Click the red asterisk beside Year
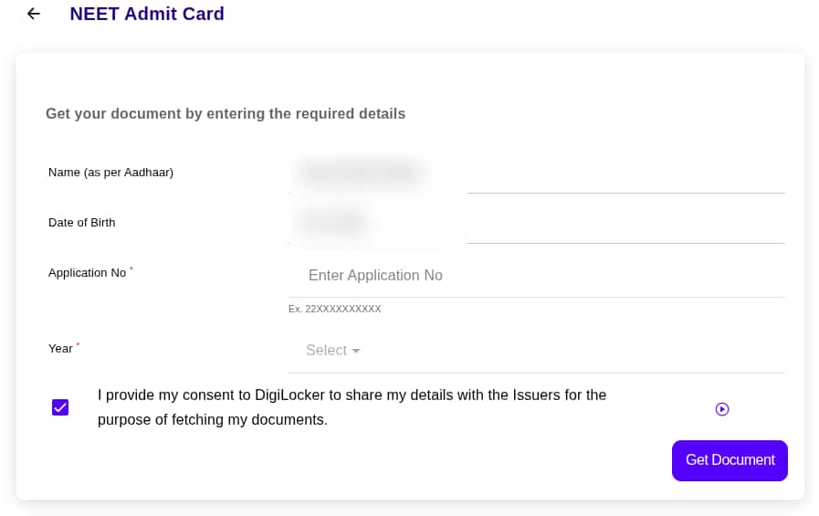Screen dimensions: 819x516 click(x=78, y=344)
